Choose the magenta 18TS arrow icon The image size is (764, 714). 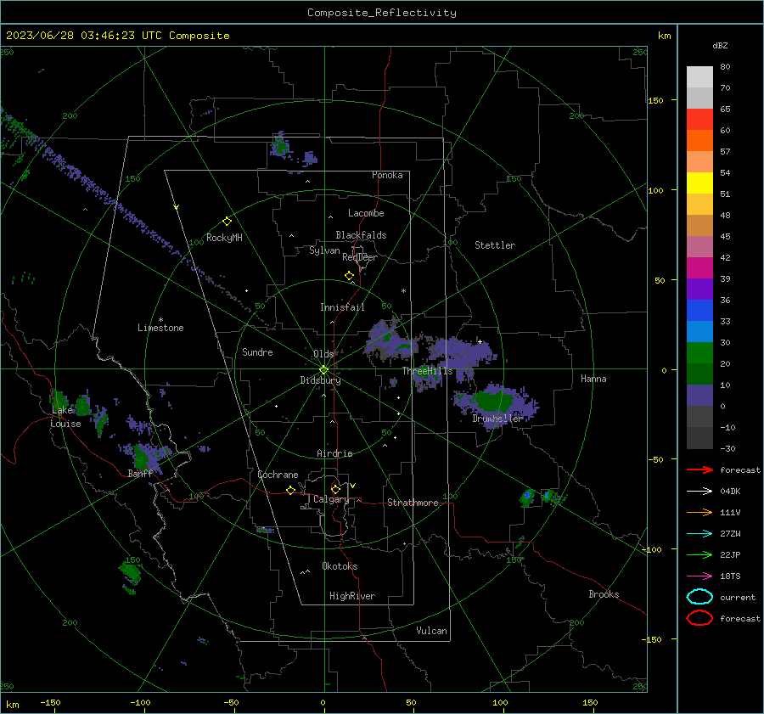tap(699, 576)
